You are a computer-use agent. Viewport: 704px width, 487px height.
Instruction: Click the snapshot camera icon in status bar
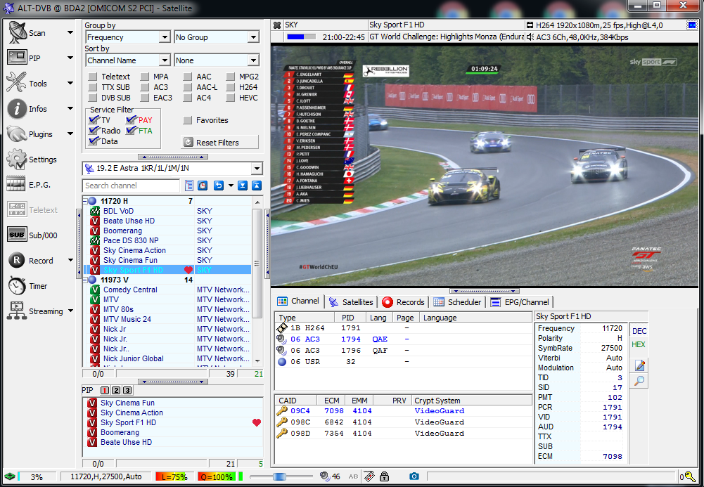(414, 476)
